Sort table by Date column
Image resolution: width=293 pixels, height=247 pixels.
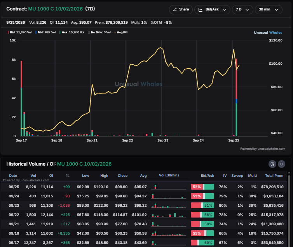point(13,175)
